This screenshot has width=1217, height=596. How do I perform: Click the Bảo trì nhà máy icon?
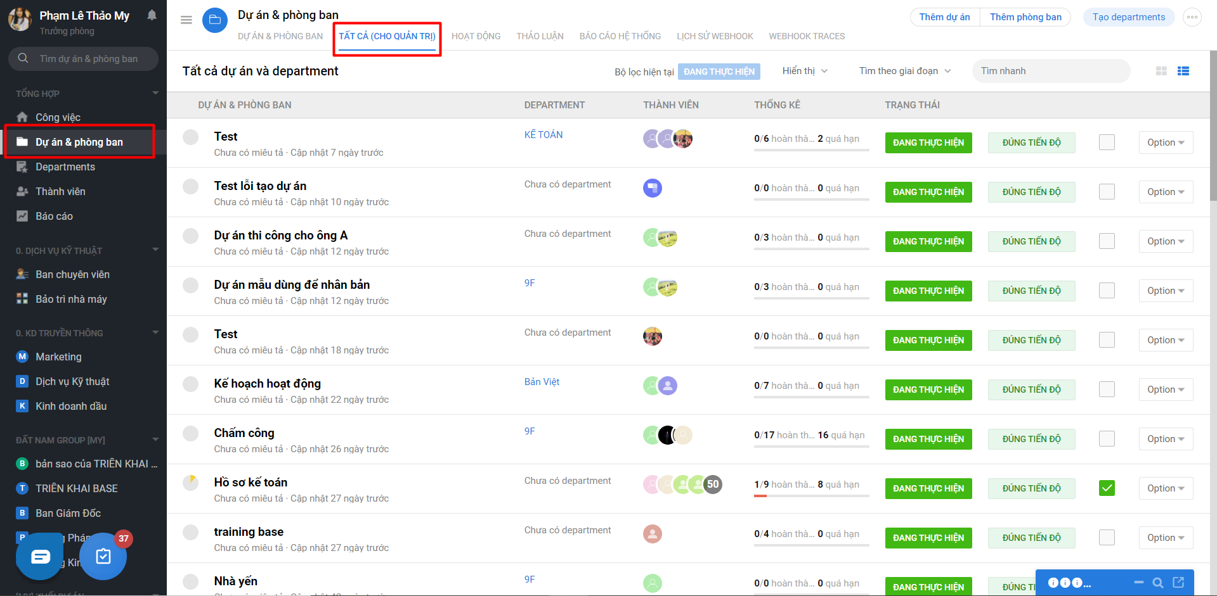tap(22, 299)
